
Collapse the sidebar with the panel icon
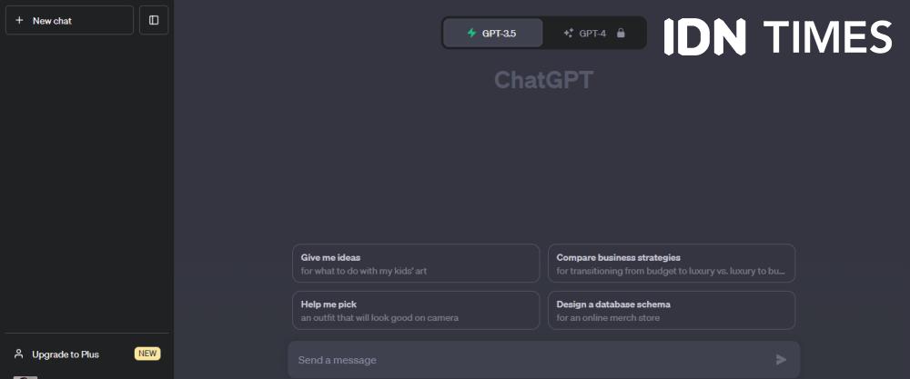pos(154,20)
